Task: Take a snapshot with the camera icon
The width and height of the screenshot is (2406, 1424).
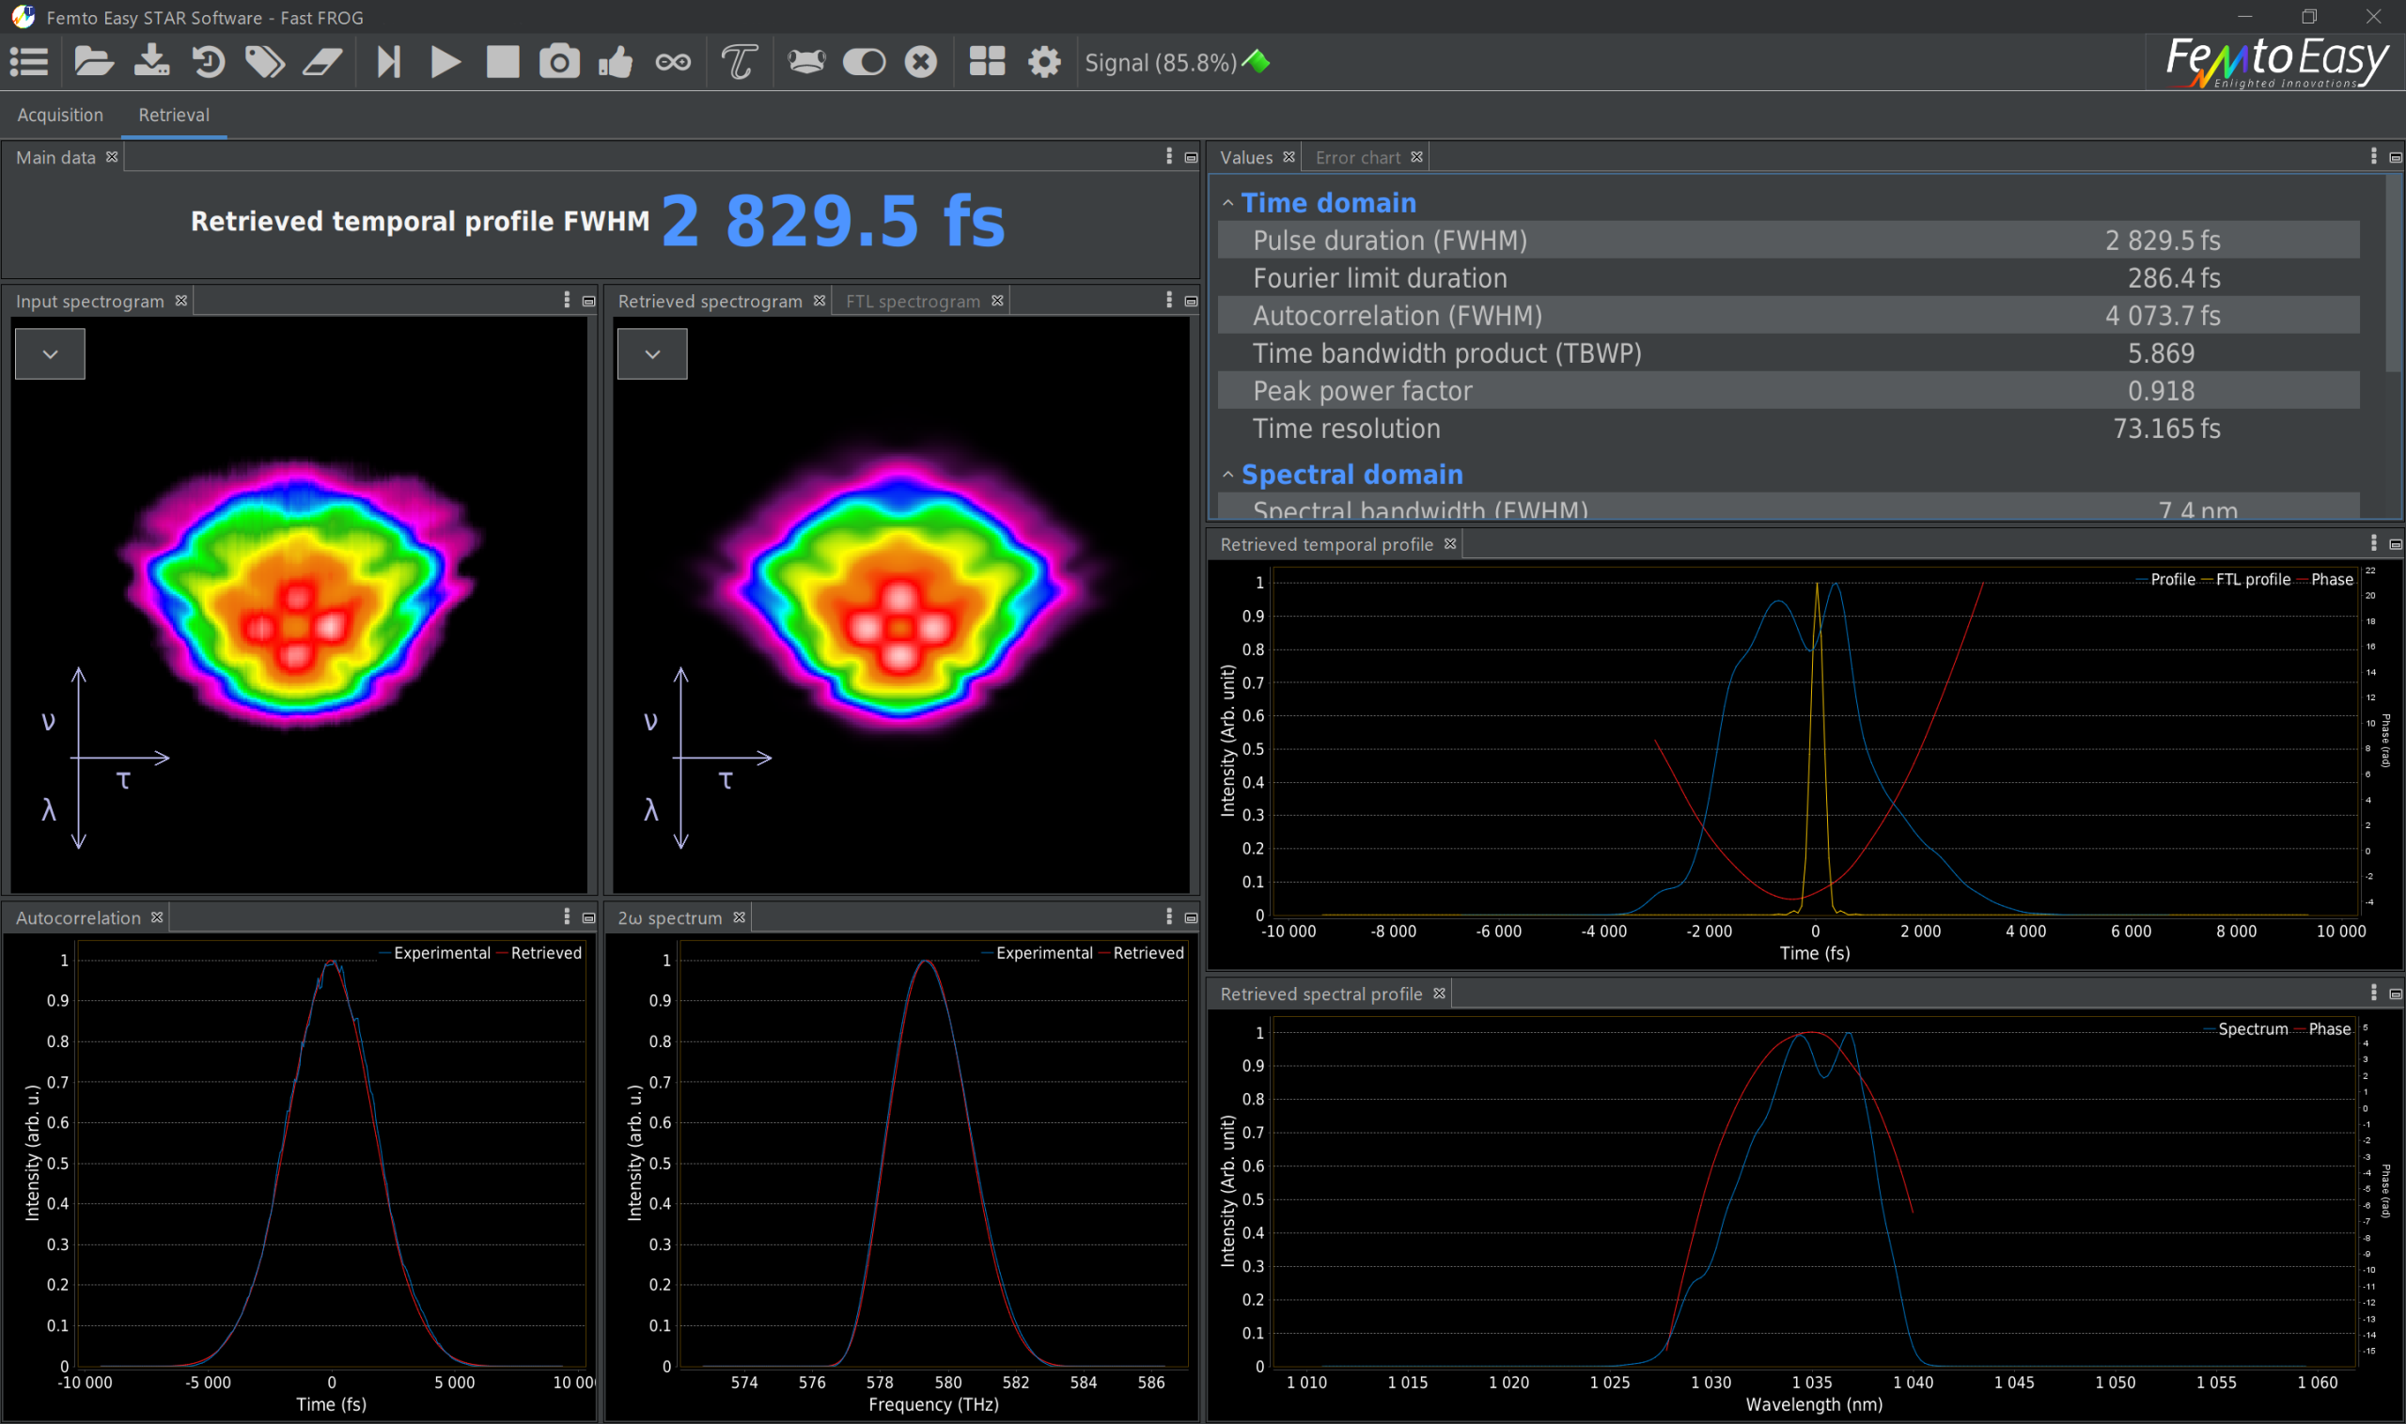Action: point(559,62)
